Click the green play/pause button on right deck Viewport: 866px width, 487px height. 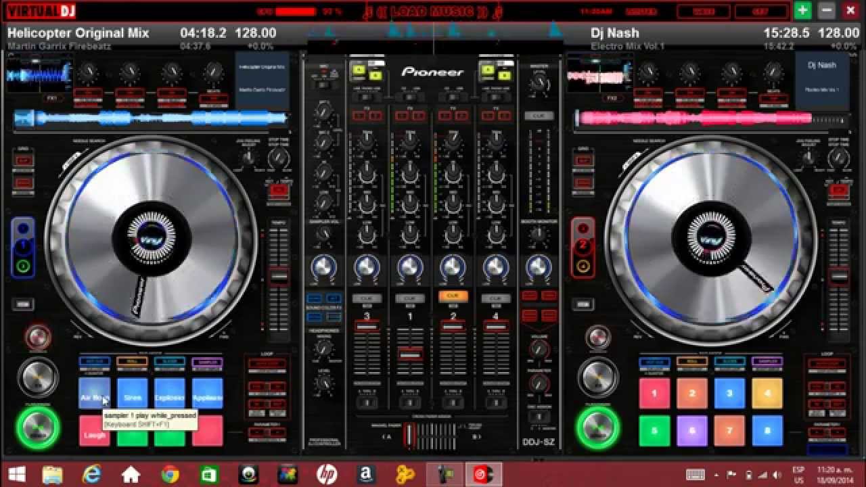click(598, 428)
